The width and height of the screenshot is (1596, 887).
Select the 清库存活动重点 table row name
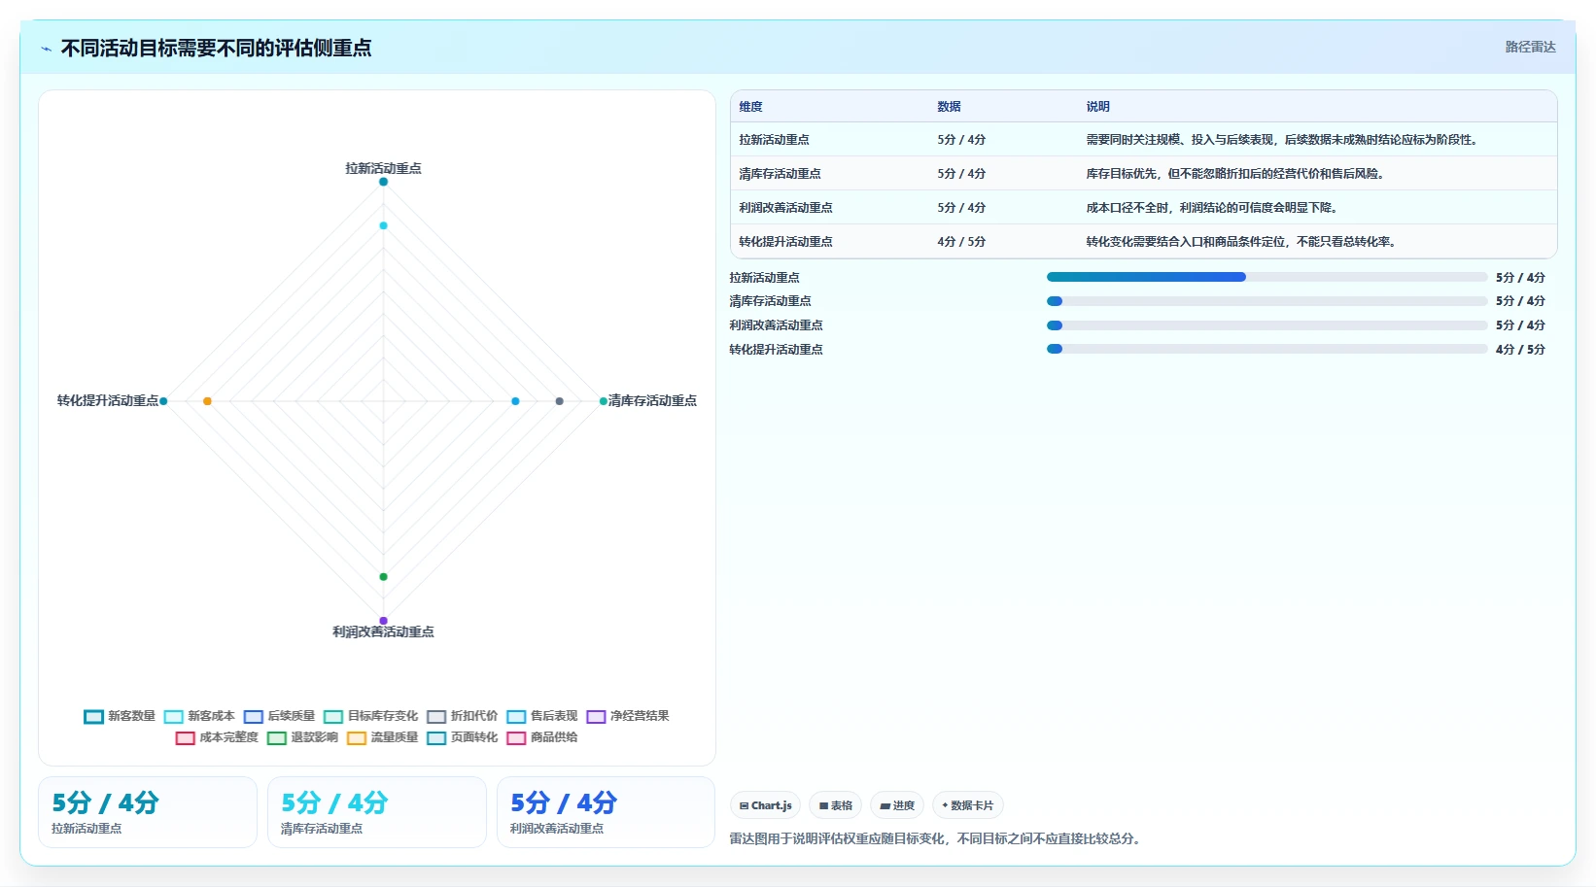(780, 174)
